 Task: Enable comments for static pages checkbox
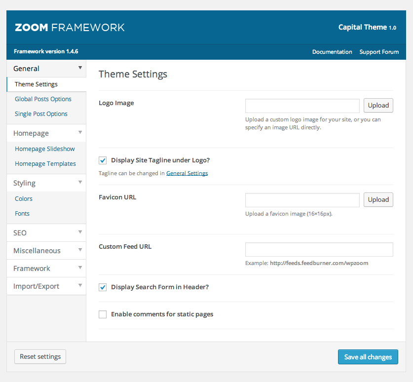click(x=103, y=314)
